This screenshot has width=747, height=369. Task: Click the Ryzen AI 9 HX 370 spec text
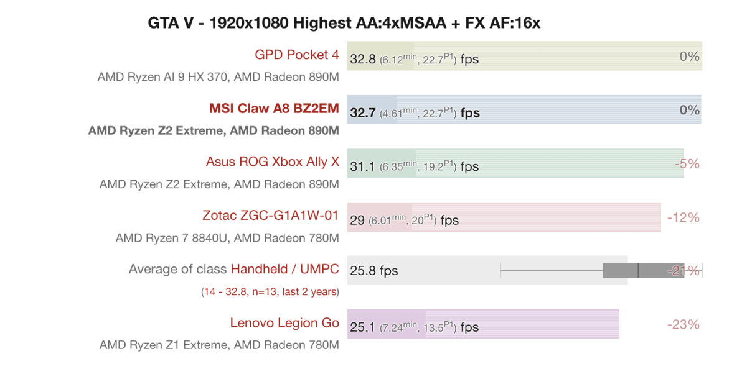click(218, 78)
